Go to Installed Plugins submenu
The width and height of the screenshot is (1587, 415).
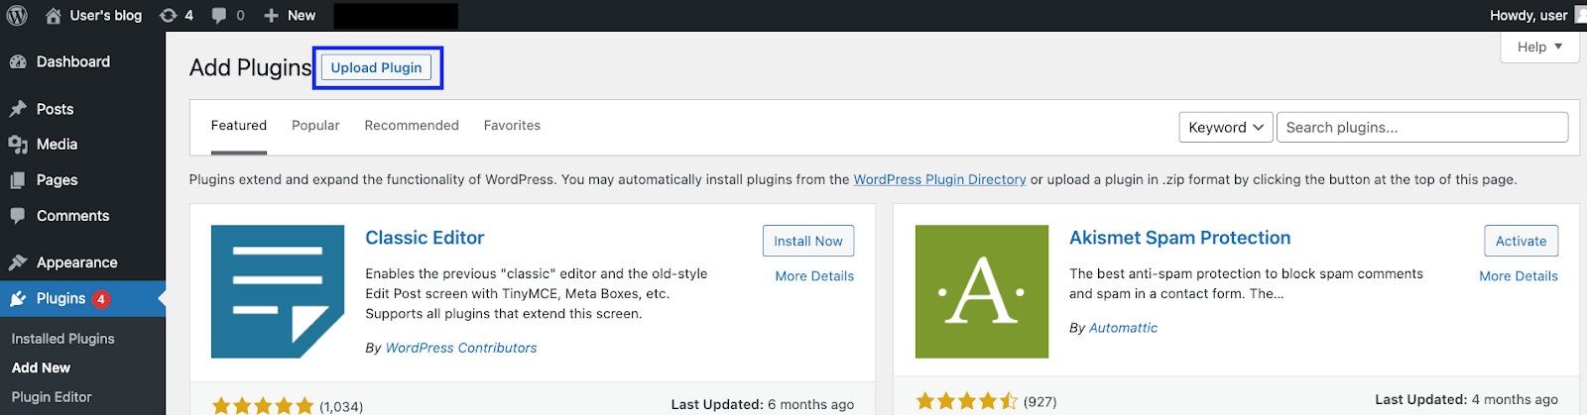point(62,339)
